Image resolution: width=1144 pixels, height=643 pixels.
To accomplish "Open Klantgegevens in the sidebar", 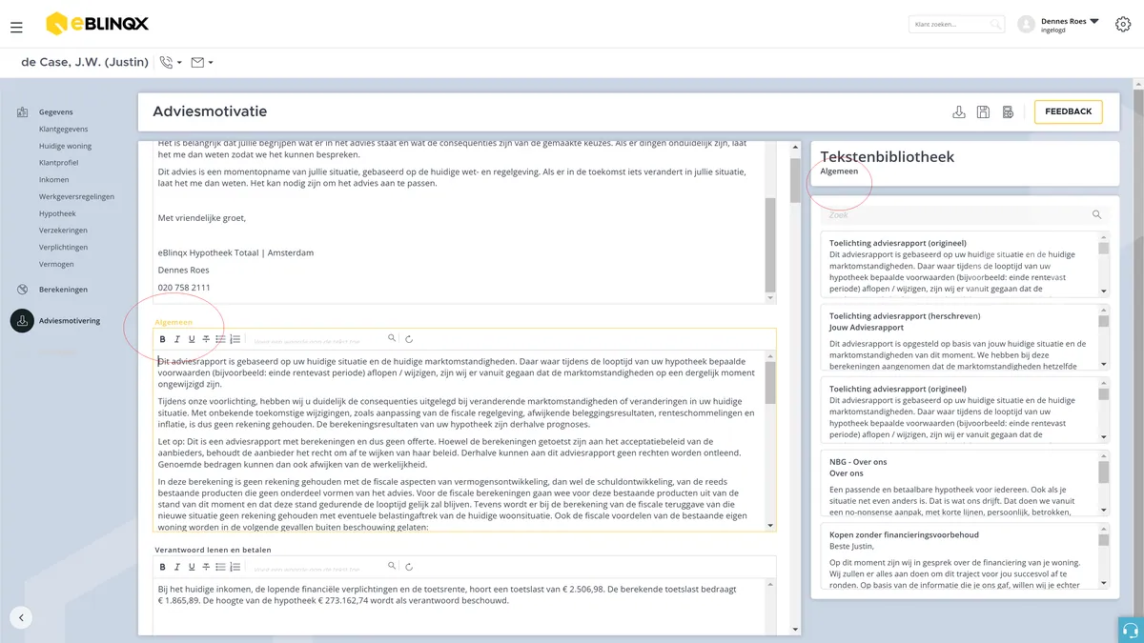I will pyautogui.click(x=63, y=129).
